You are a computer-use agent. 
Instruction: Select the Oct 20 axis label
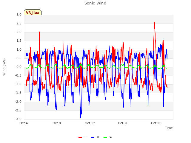156,123
